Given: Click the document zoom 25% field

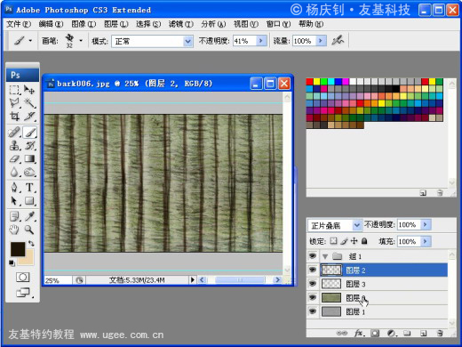Looking at the screenshot, I should 58,280.
